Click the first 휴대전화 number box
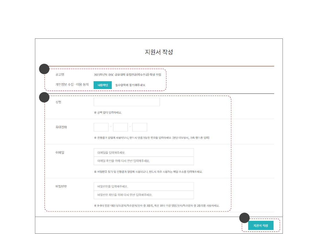The image size is (312, 234). tap(101, 127)
